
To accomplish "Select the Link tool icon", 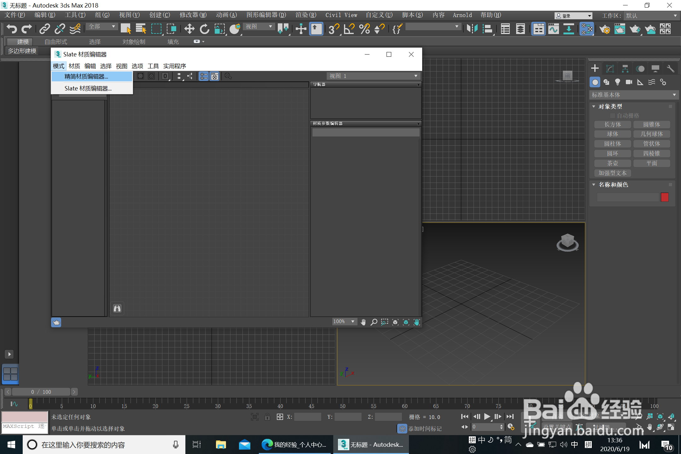I will point(44,29).
